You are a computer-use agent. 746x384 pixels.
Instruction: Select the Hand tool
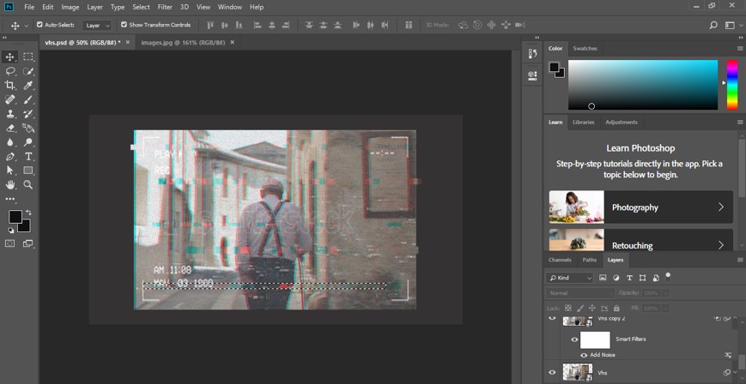10,184
